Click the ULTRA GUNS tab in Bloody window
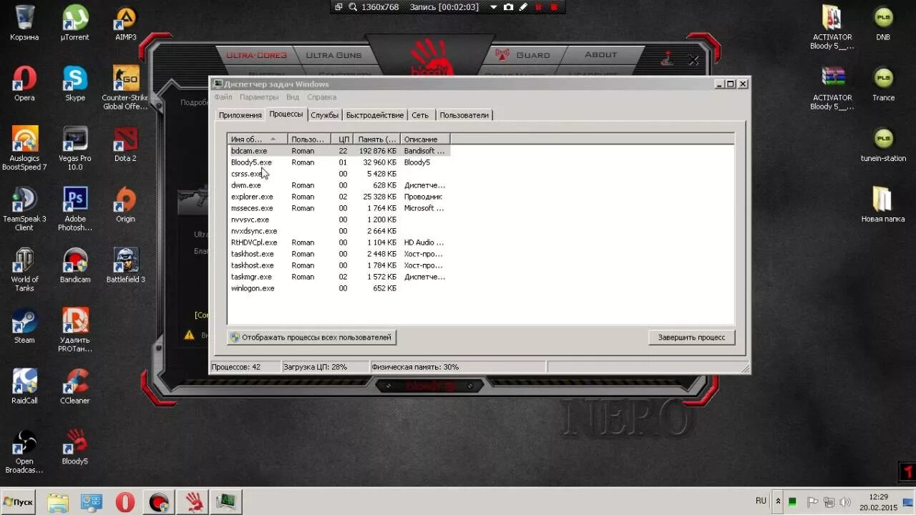Image resolution: width=916 pixels, height=515 pixels. click(x=333, y=55)
